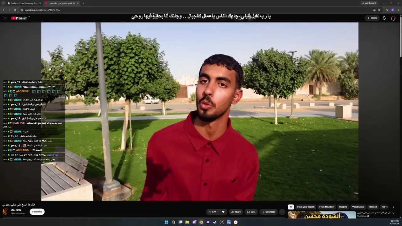Expand the tab search dropdown
This screenshot has height=226, width=402.
point(3,3)
